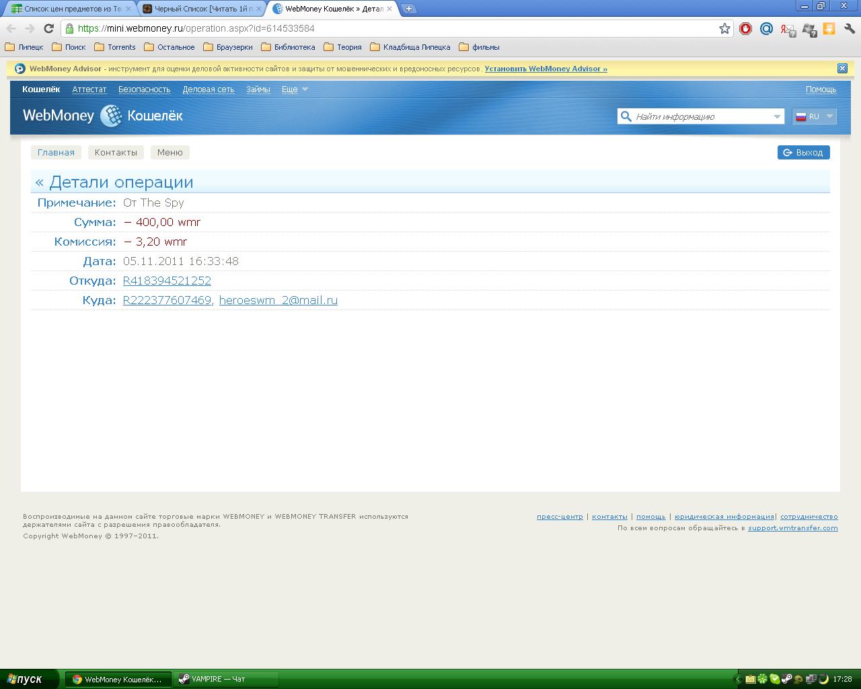Open the VAMPIRE — Чат taskbar window

[x=225, y=679]
